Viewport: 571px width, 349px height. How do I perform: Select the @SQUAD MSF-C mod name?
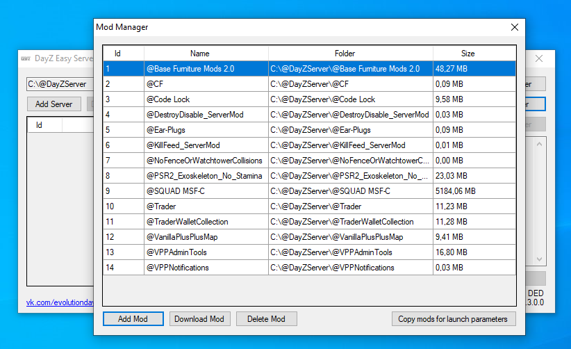[x=206, y=191]
